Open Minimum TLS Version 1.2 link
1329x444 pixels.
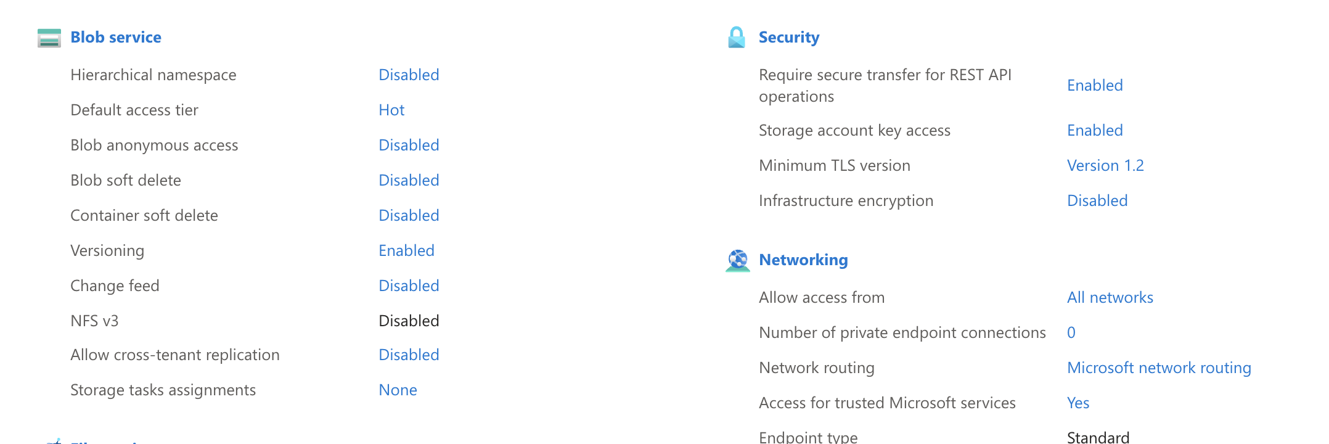pos(1105,165)
